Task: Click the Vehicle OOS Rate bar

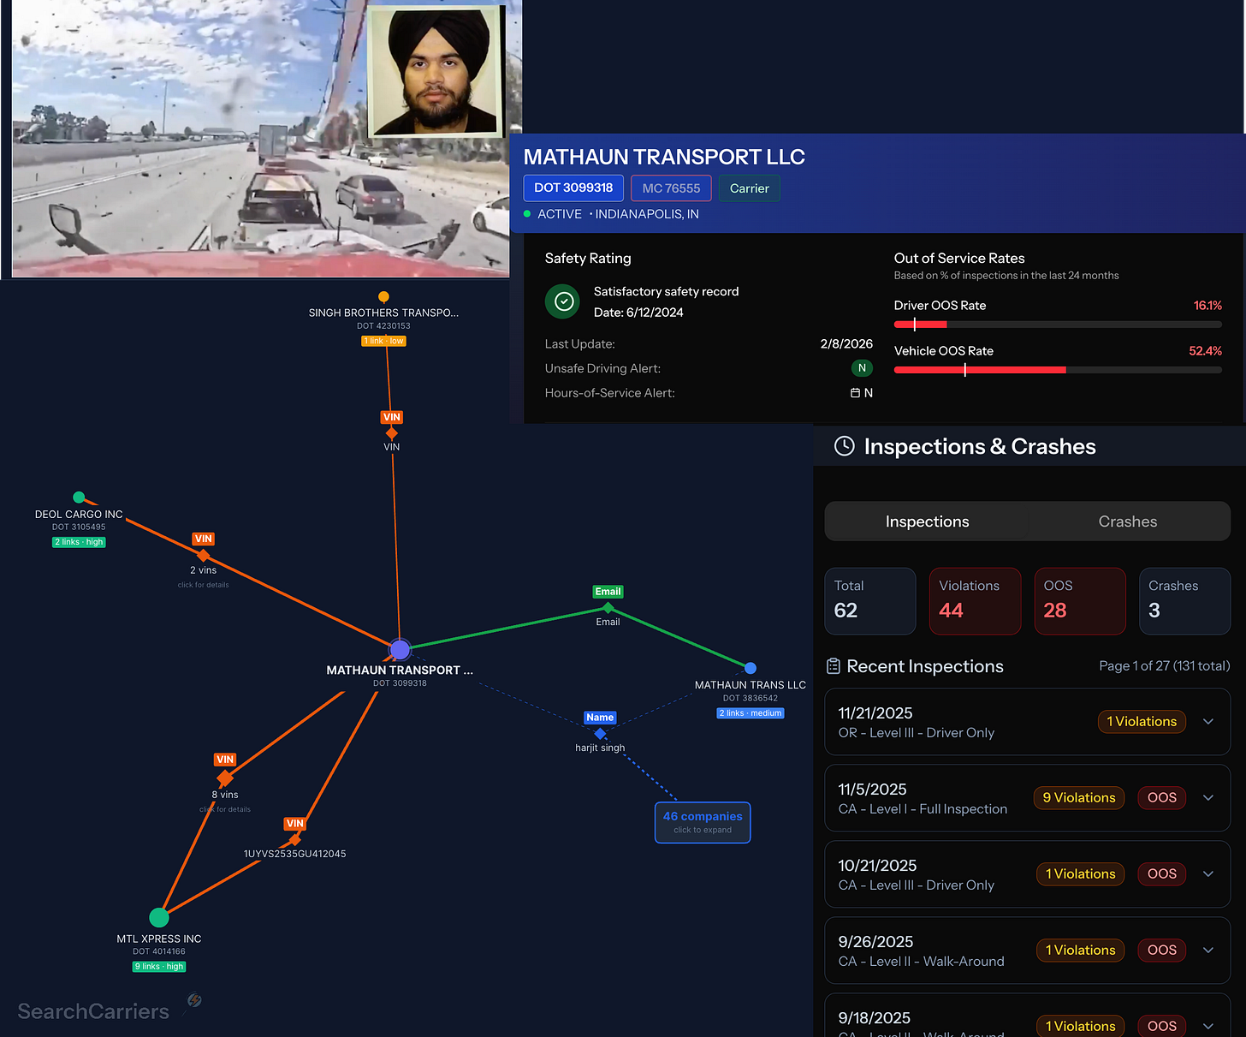Action: pyautogui.click(x=1058, y=370)
